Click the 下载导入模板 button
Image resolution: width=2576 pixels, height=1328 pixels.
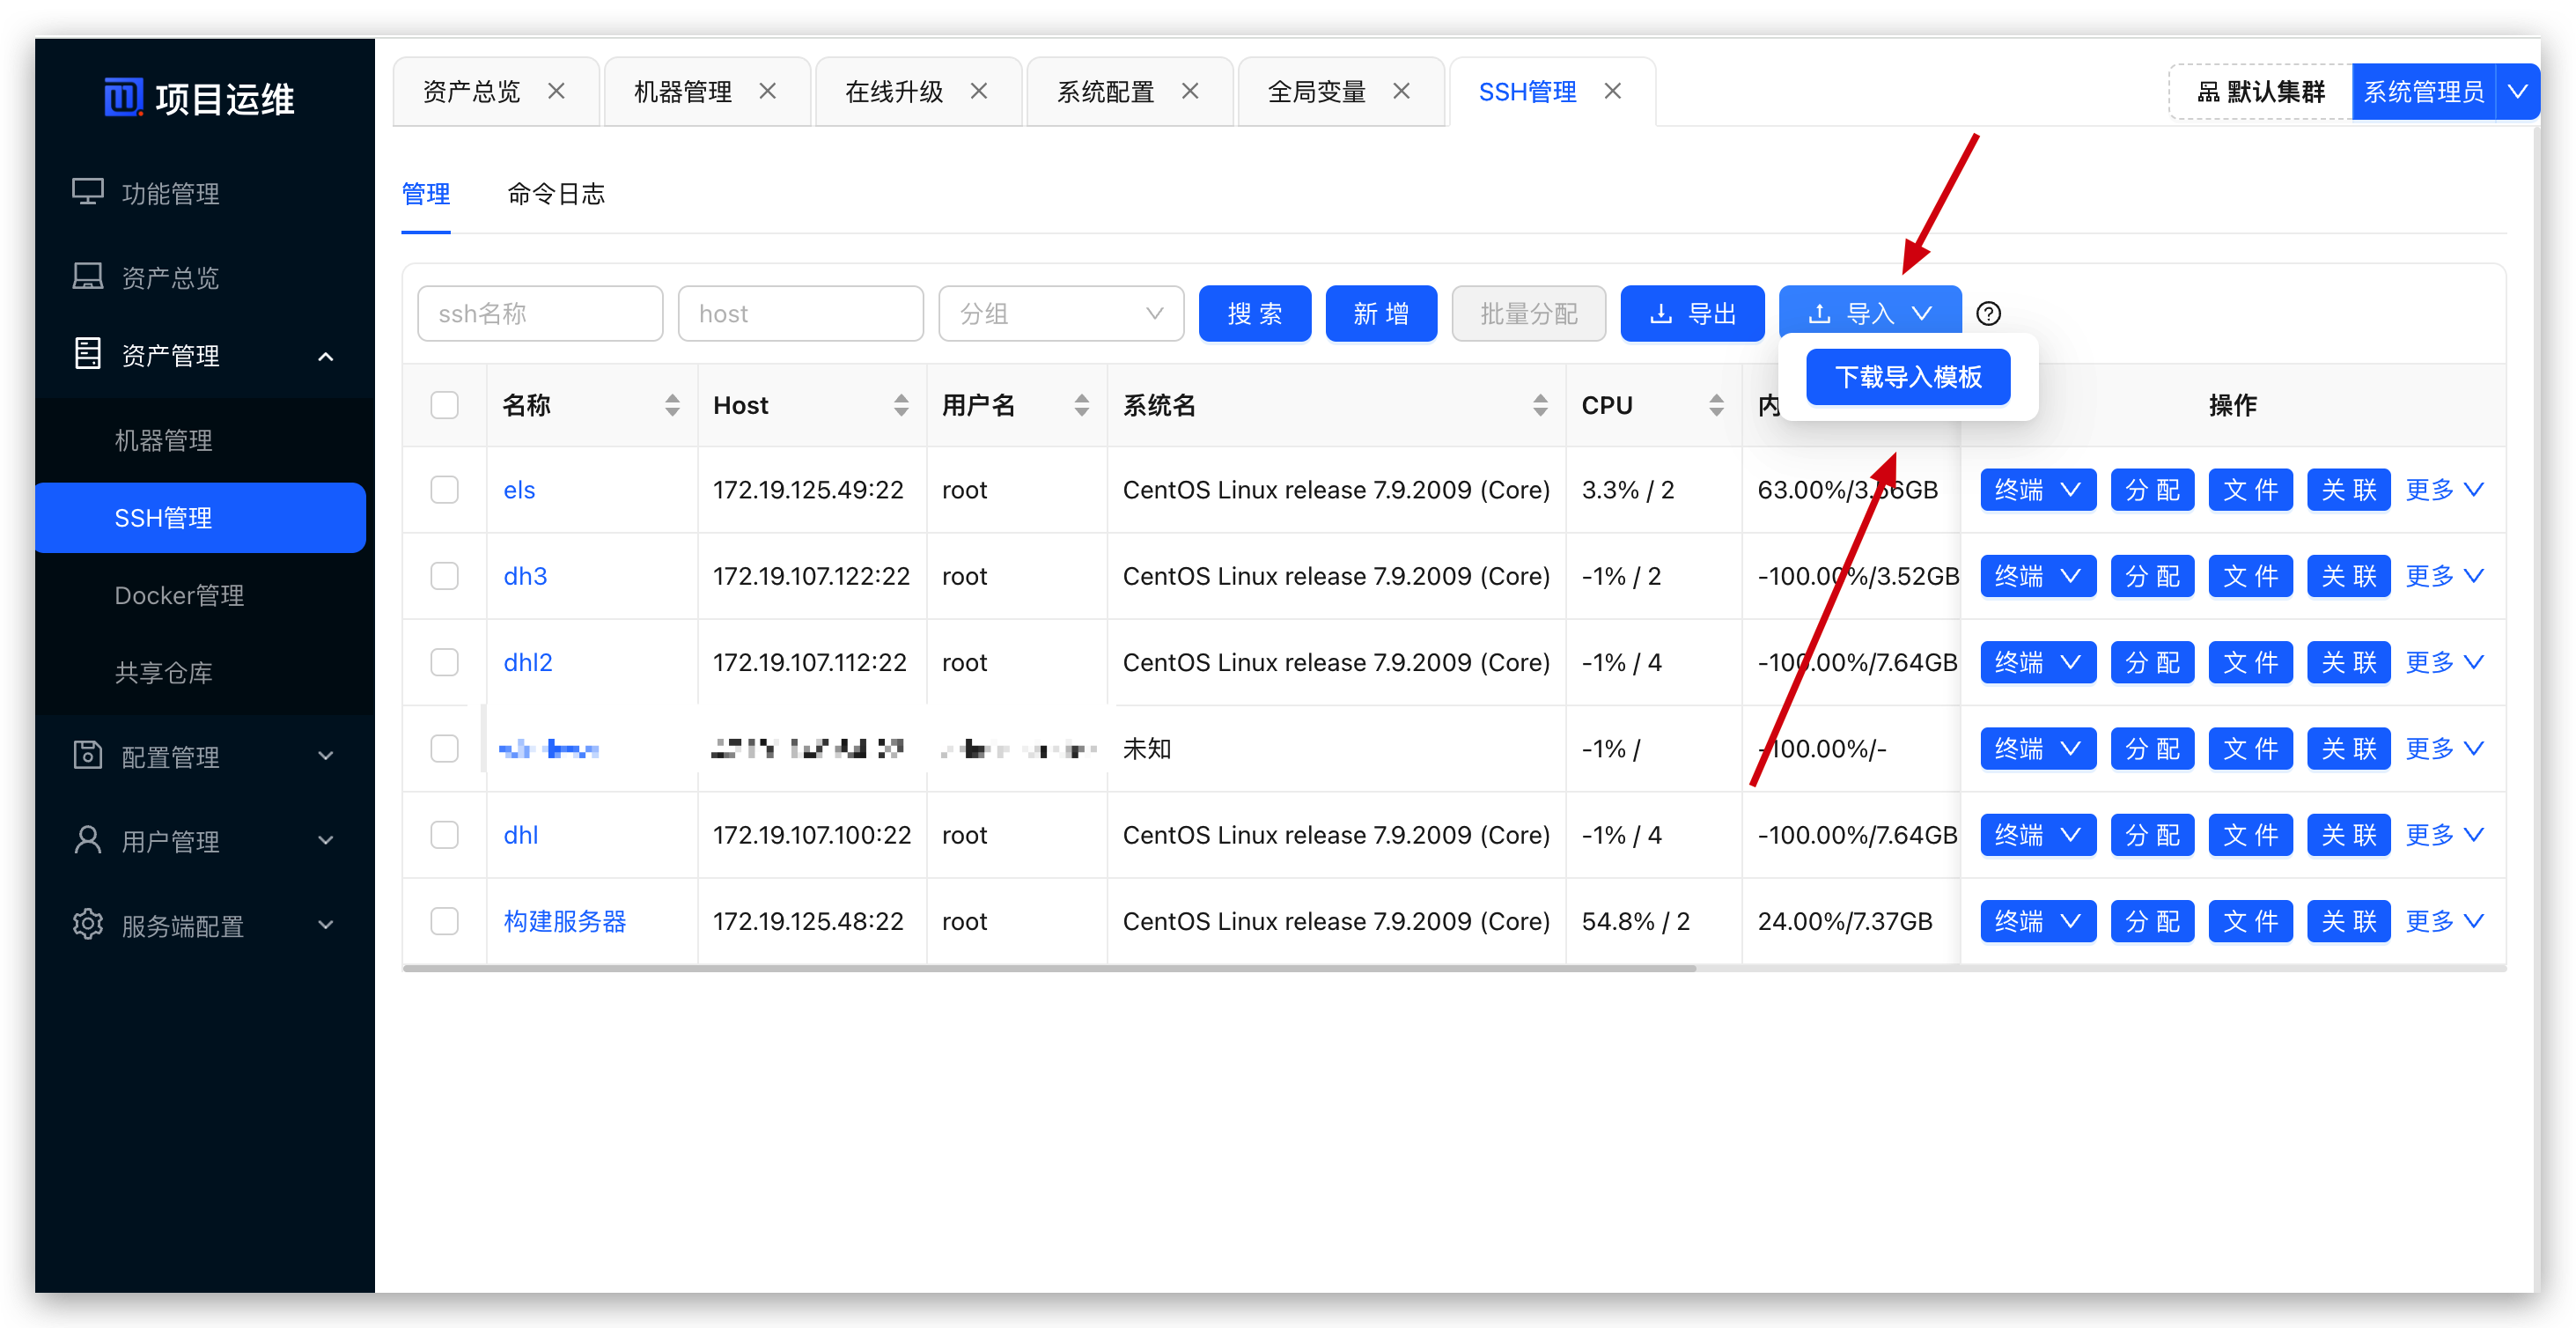pos(1907,377)
